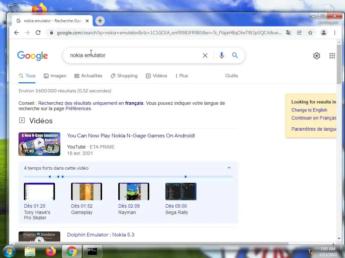
Task: Switch to the Shopping tab
Action: click(x=124, y=76)
